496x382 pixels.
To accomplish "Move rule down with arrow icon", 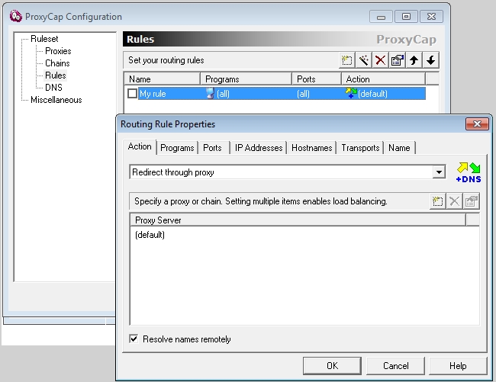I will pos(431,60).
